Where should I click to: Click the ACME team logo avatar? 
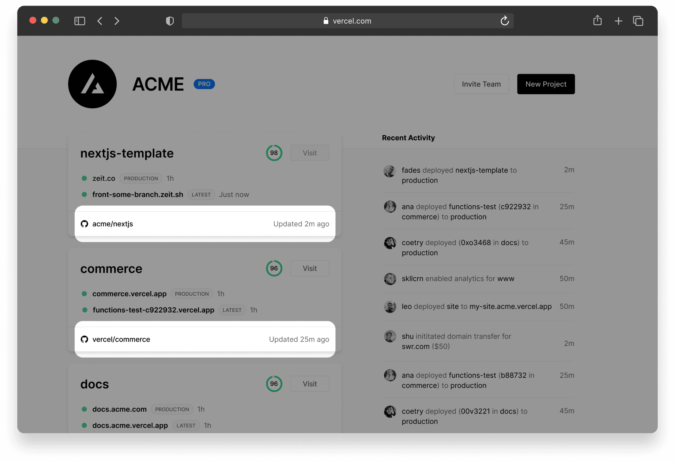(x=92, y=84)
